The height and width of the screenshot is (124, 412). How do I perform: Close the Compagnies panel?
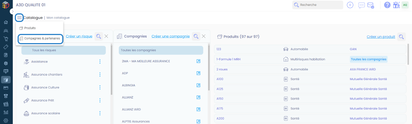pos(203,36)
